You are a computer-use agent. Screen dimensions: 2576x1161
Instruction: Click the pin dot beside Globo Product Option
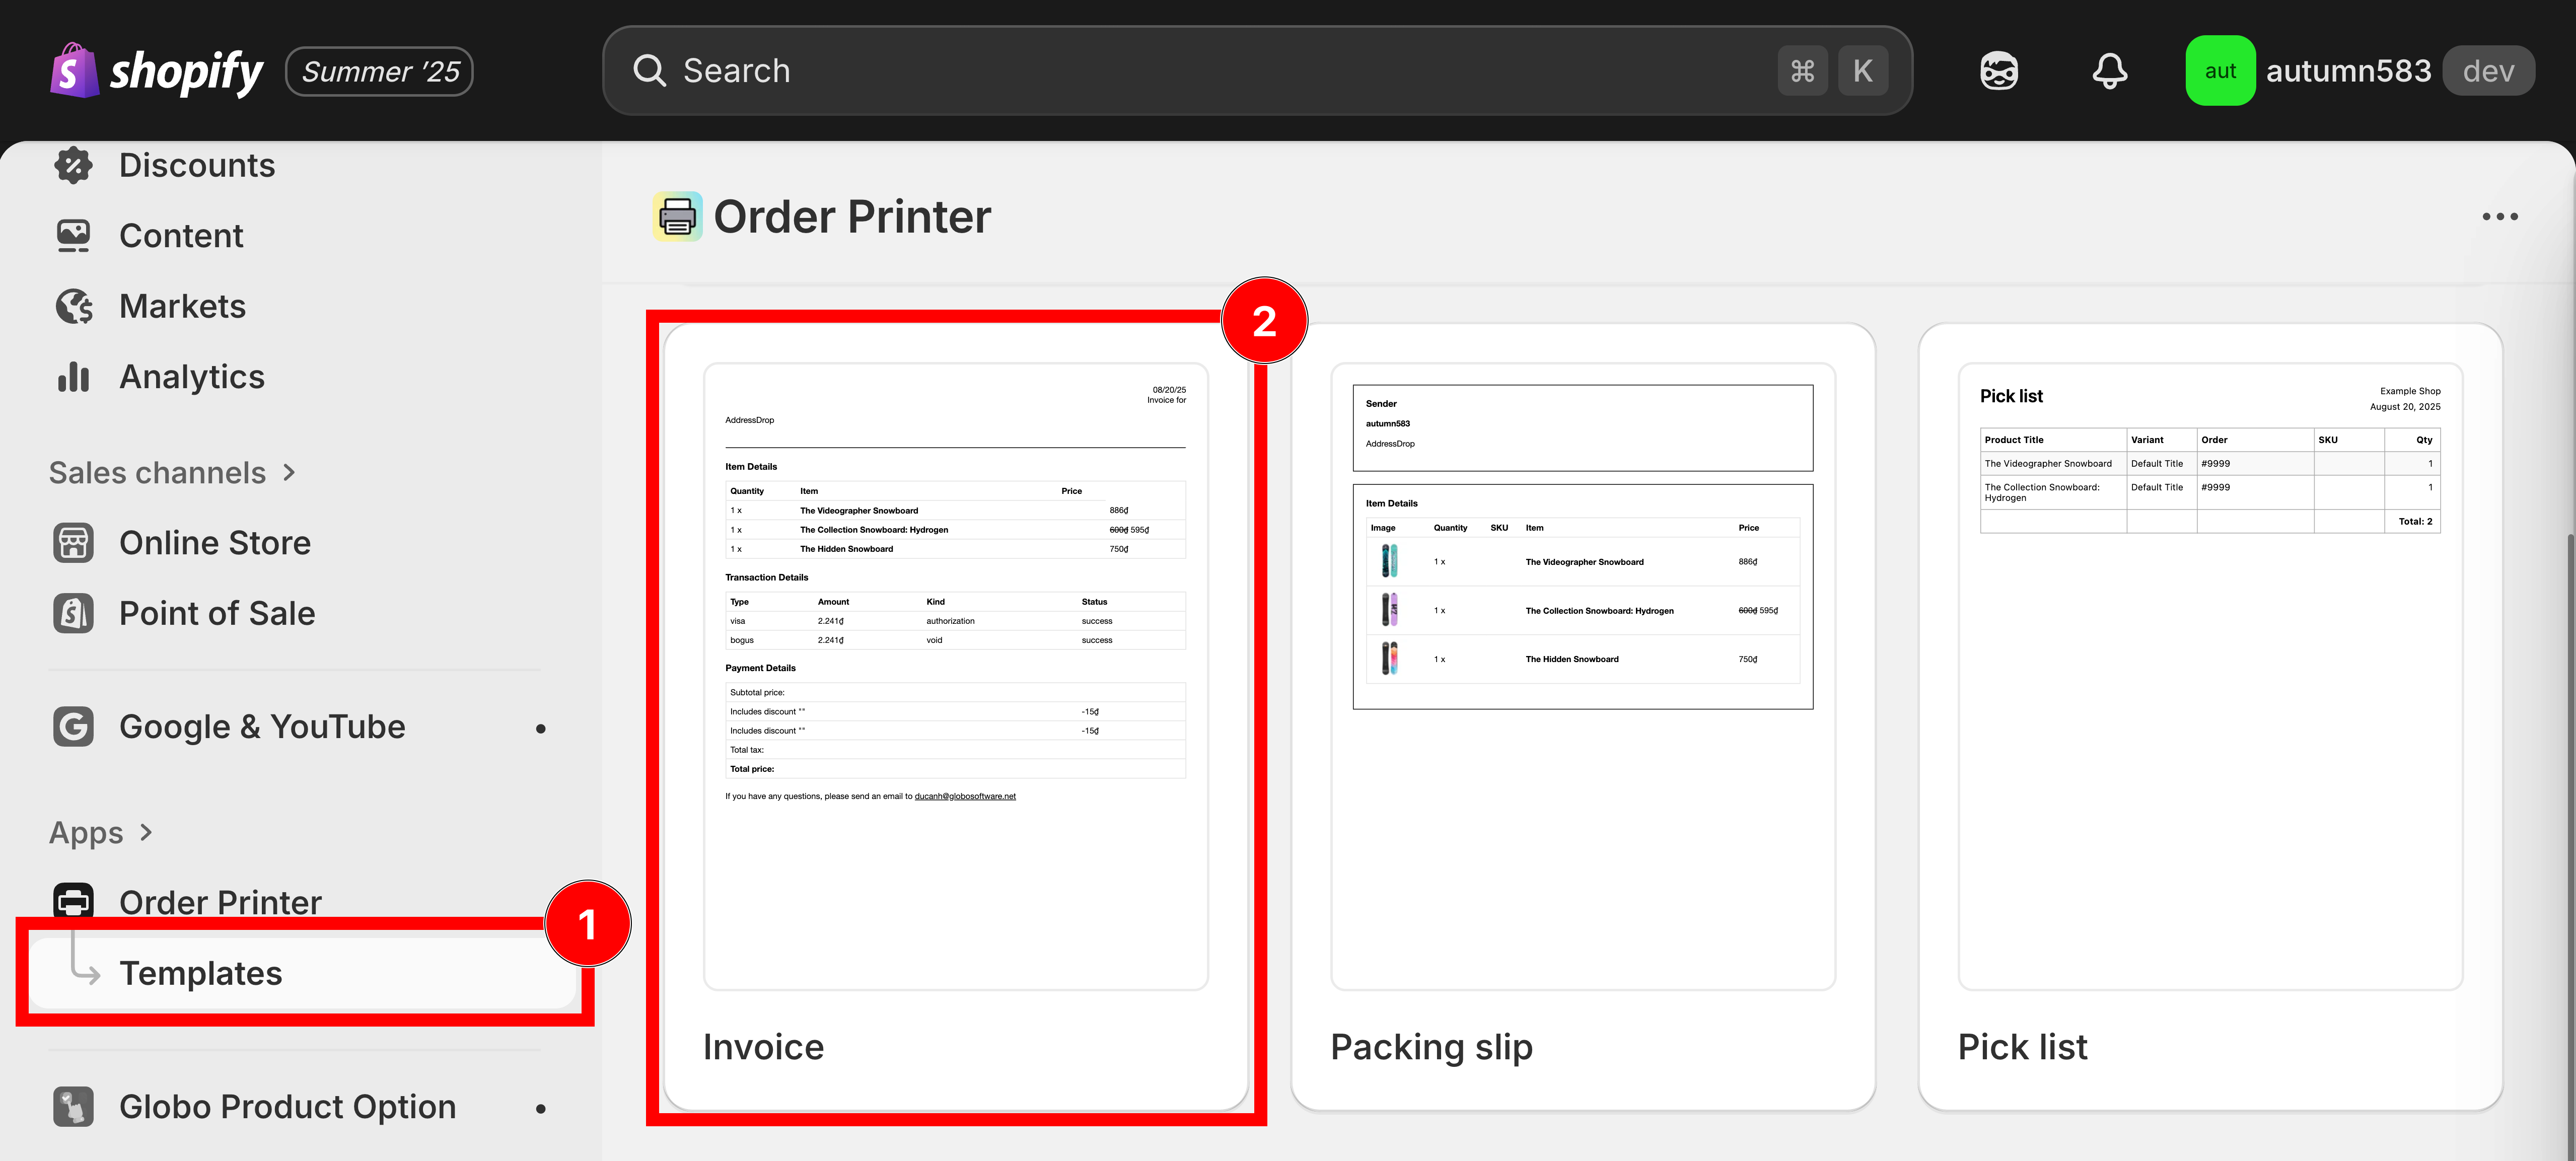(x=541, y=1108)
